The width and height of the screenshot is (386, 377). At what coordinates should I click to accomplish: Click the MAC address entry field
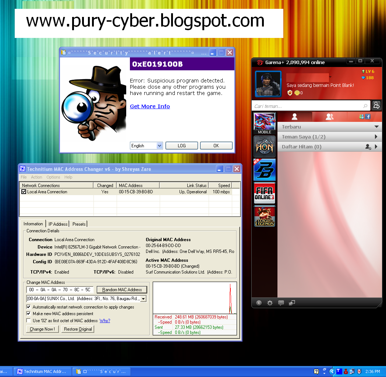pos(60,290)
